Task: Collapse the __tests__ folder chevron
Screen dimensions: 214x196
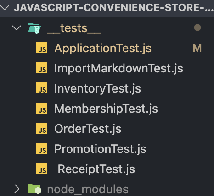Action: pyautogui.click(x=17, y=28)
